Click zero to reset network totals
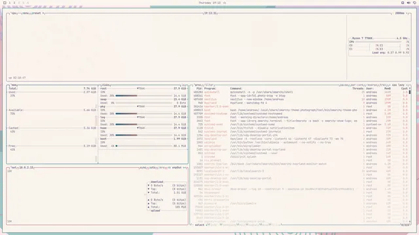The height and width of the screenshot is (235, 419). [162, 168]
